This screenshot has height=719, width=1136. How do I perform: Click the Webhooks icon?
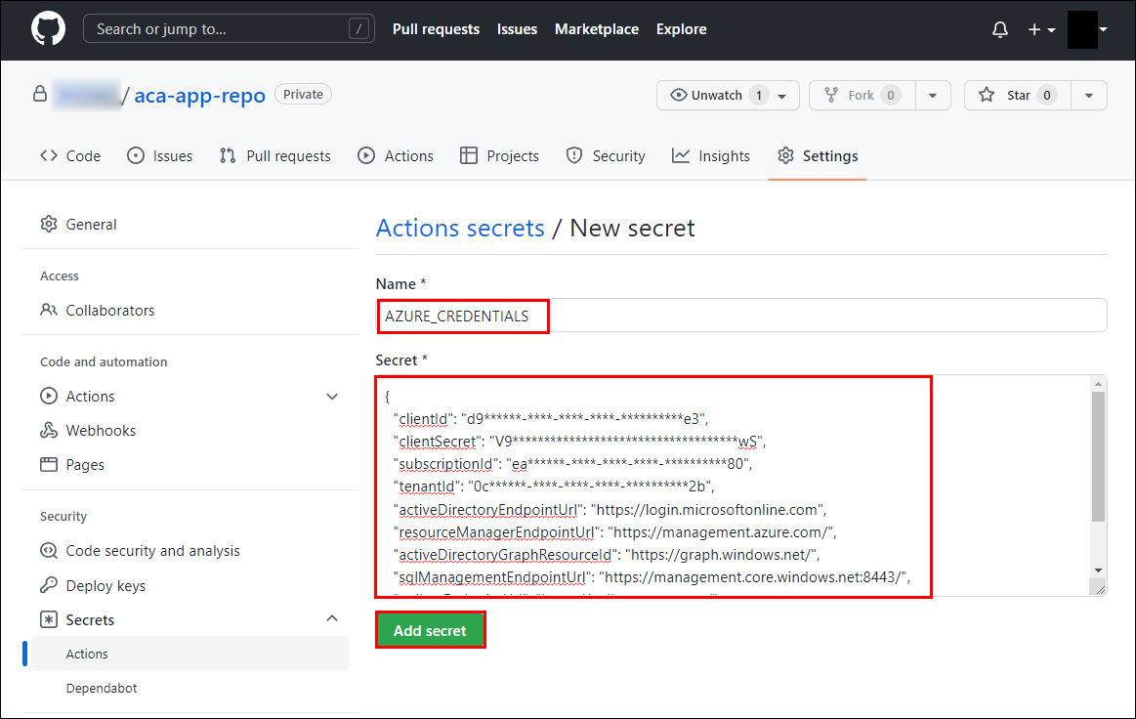coord(49,431)
